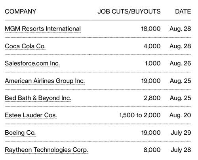
Task: Click the 1,500 to 2,000 cell
Action: (x=140, y=115)
